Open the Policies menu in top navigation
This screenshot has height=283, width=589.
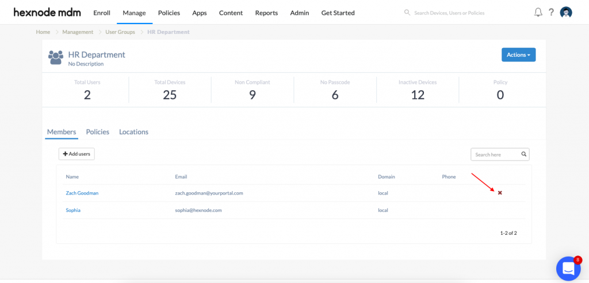(x=169, y=13)
